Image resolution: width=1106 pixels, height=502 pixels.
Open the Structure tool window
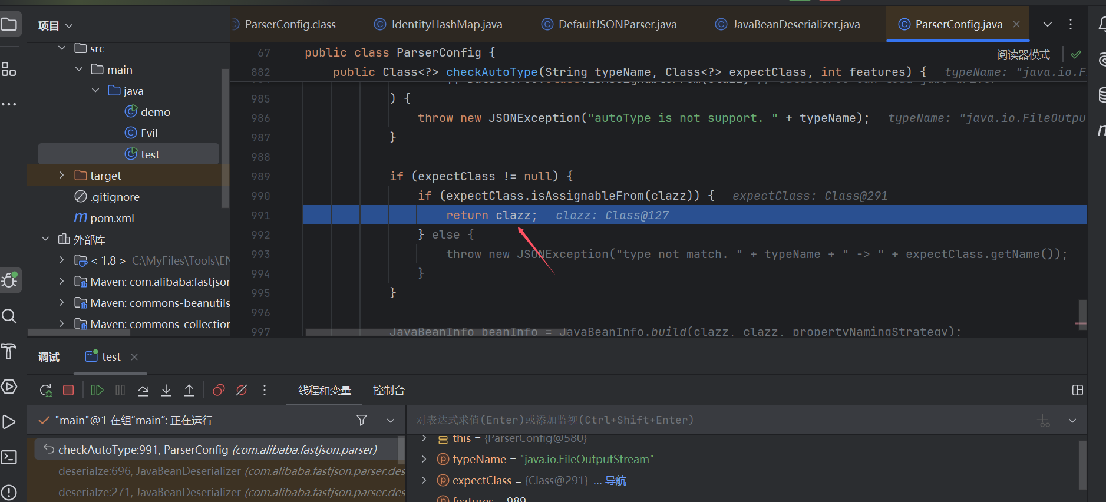tap(9, 69)
